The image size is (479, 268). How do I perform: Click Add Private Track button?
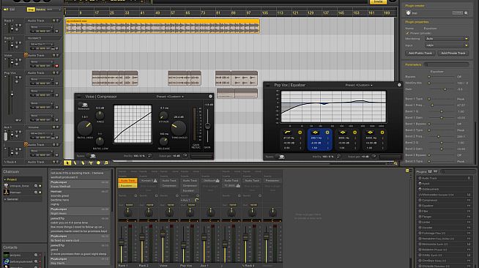(x=453, y=53)
